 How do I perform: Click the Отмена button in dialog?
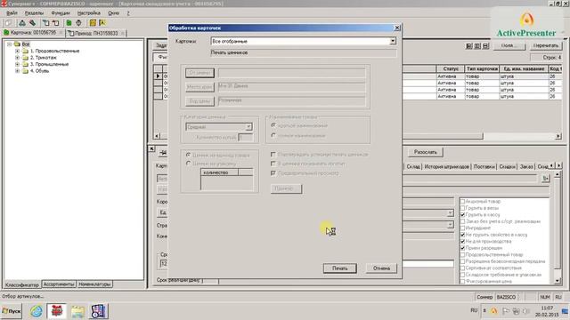pyautogui.click(x=381, y=268)
